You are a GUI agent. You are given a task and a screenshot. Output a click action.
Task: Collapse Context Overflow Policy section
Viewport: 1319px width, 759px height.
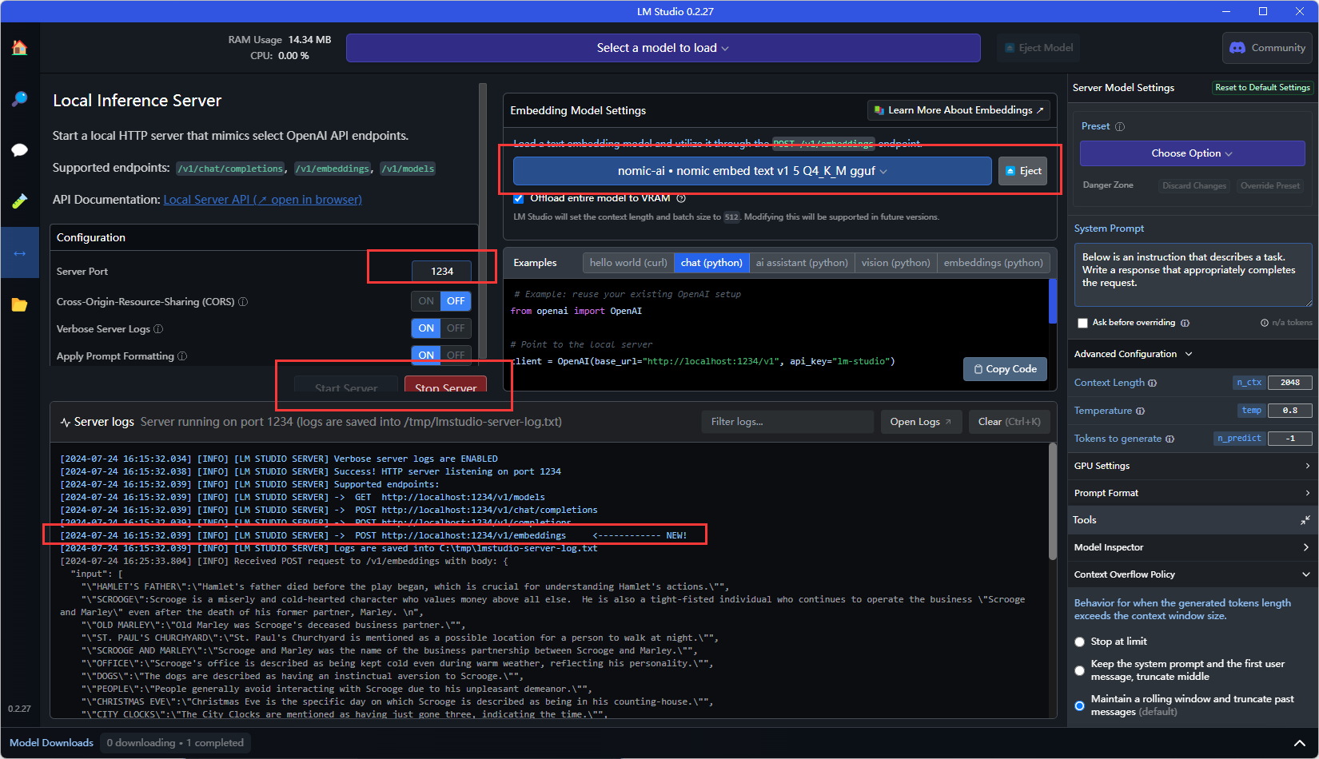coord(1192,574)
